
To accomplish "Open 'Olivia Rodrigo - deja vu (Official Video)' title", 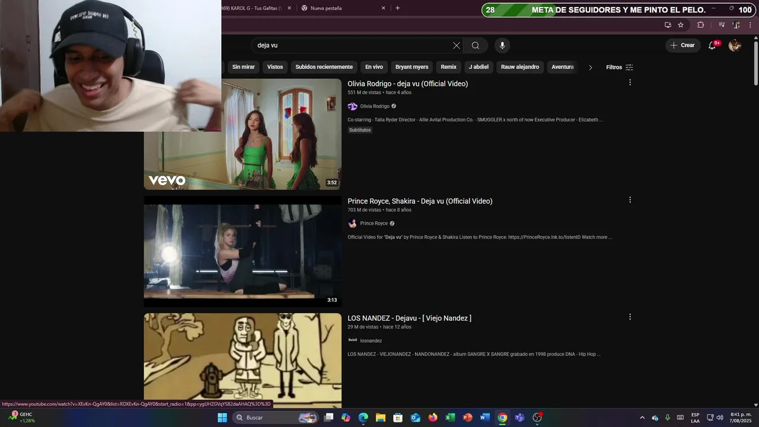I will point(407,84).
